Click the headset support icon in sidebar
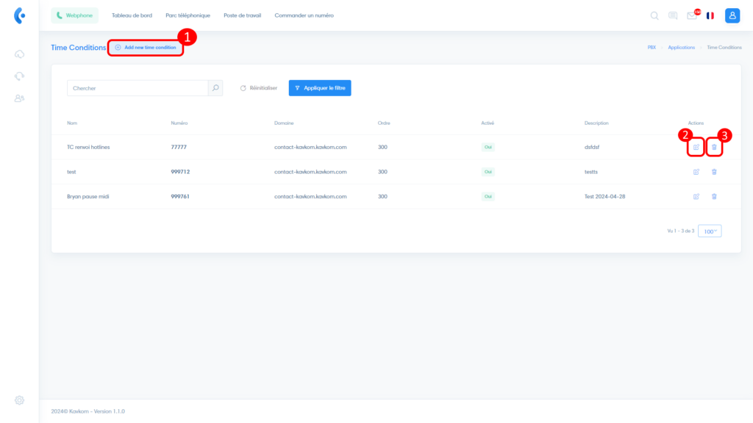The height and width of the screenshot is (423, 753). (20, 76)
